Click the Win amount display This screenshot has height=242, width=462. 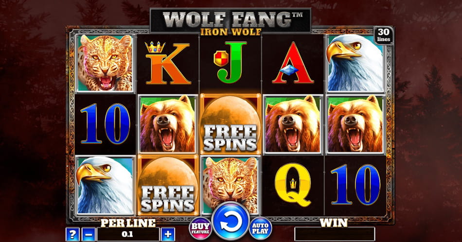click(x=335, y=234)
